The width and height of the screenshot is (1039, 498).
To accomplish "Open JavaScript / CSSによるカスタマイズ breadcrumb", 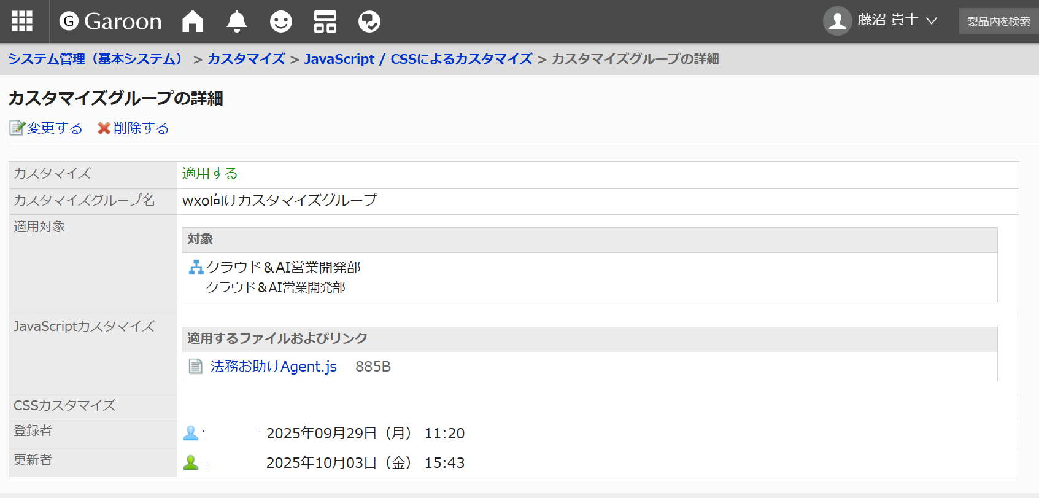I will tap(419, 59).
